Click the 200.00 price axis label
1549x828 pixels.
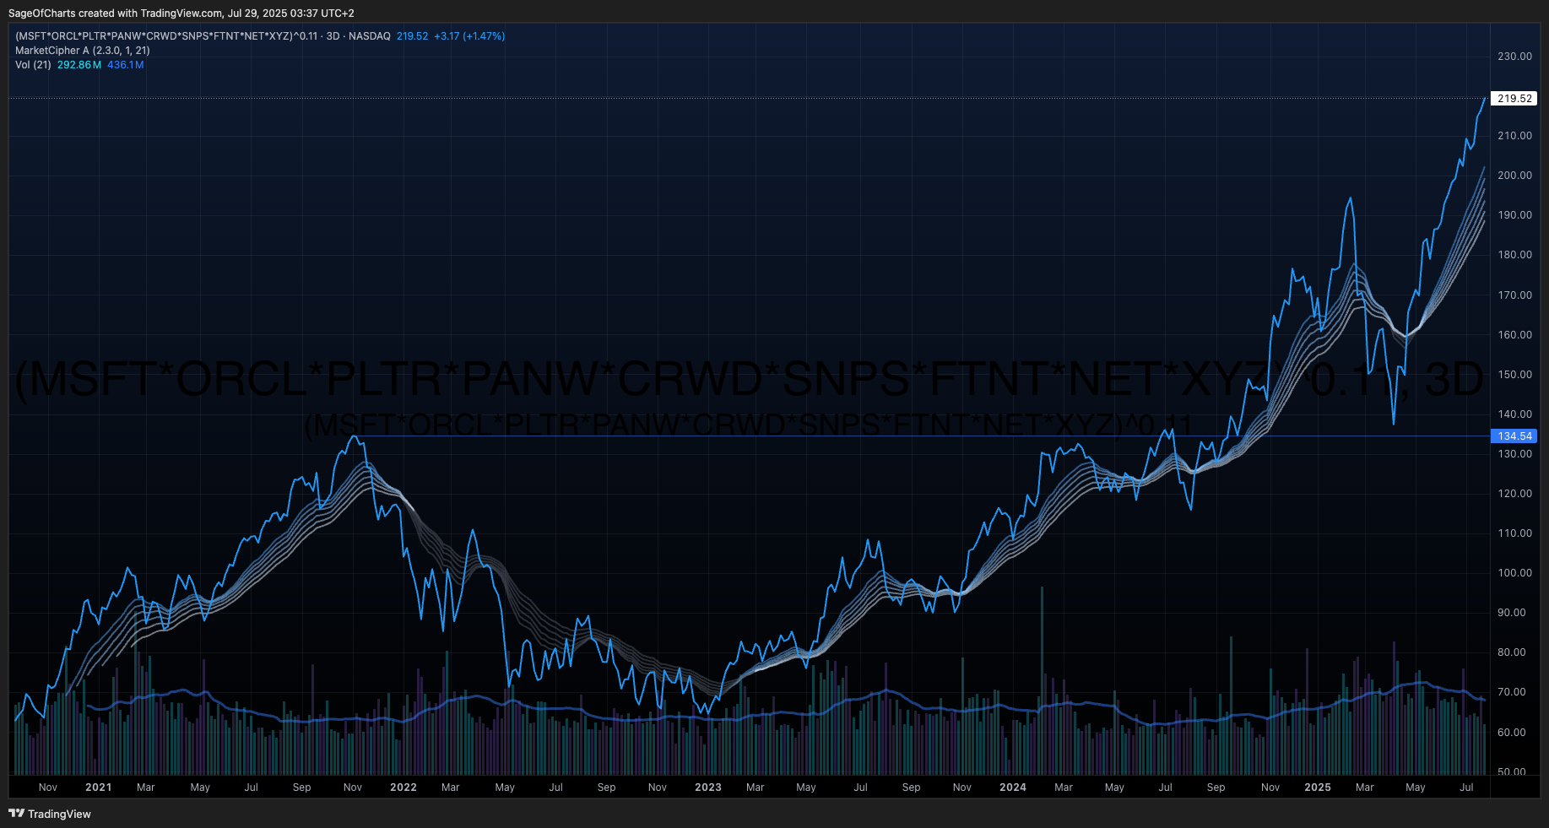1514,176
